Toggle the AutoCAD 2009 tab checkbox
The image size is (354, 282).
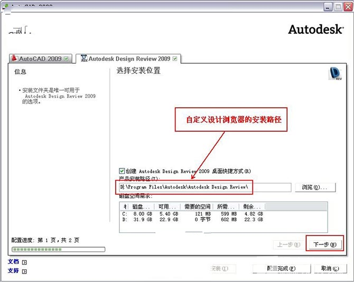click(x=66, y=59)
